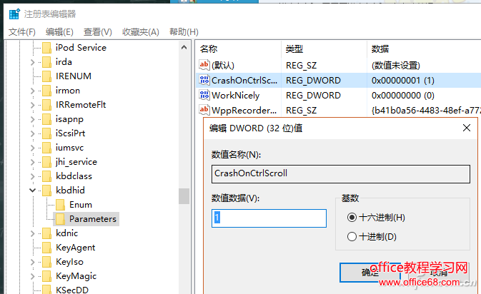Expand the kbdclass tree node
Viewport: 481px width, 294px height.
(x=32, y=176)
